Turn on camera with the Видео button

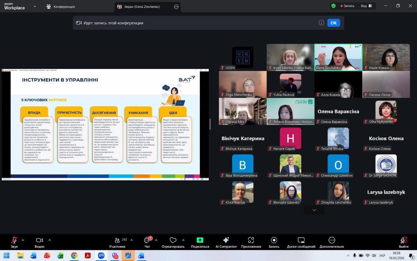point(39,242)
